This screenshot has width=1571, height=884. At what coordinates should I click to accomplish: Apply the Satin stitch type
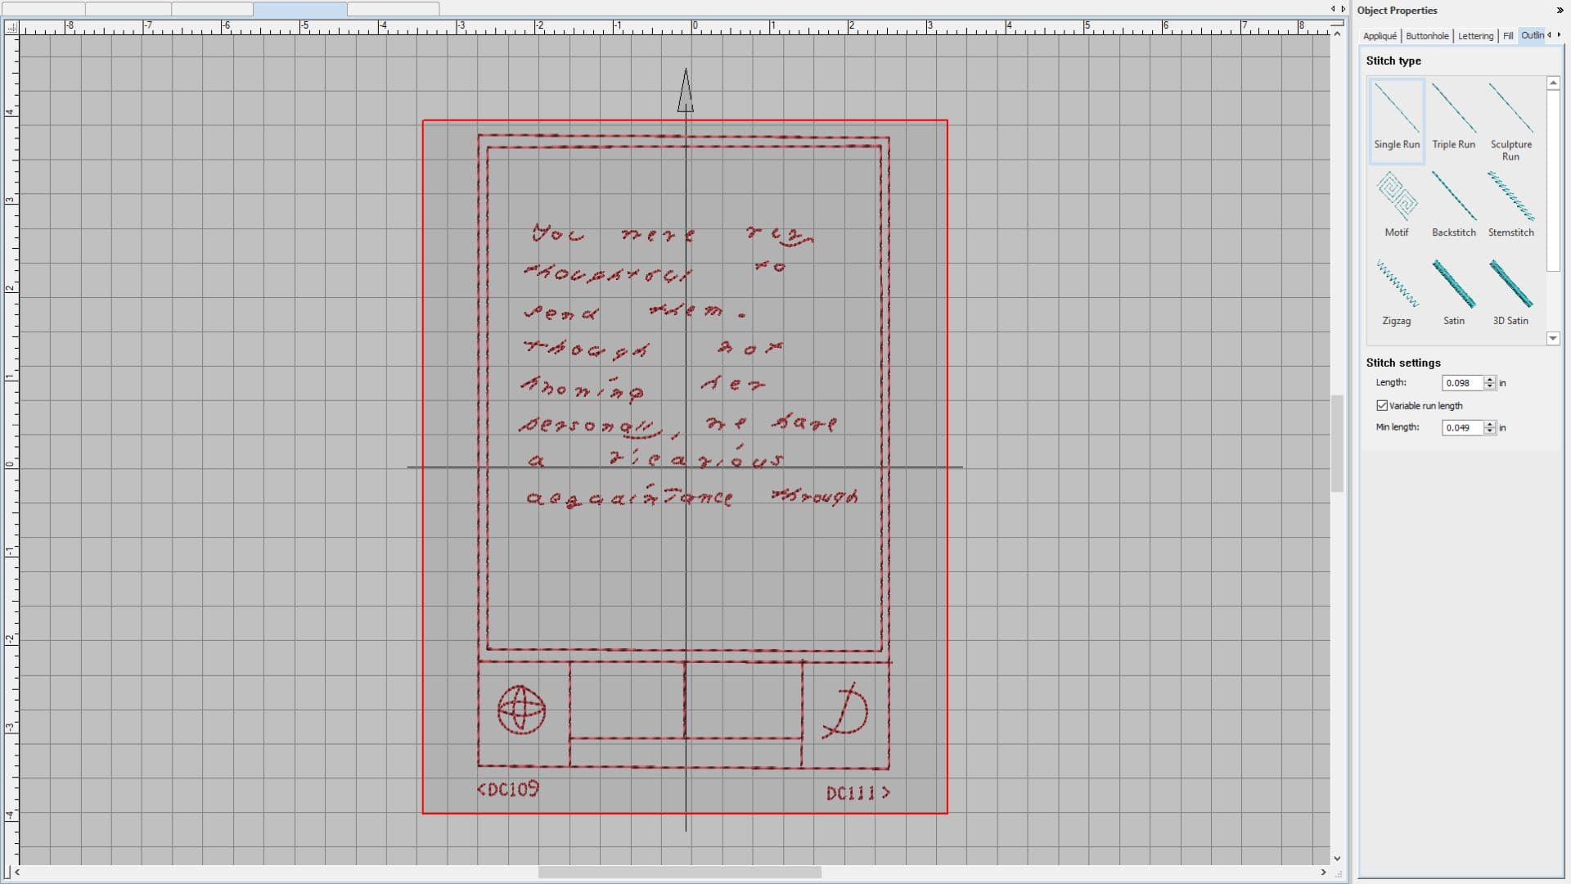click(1453, 292)
